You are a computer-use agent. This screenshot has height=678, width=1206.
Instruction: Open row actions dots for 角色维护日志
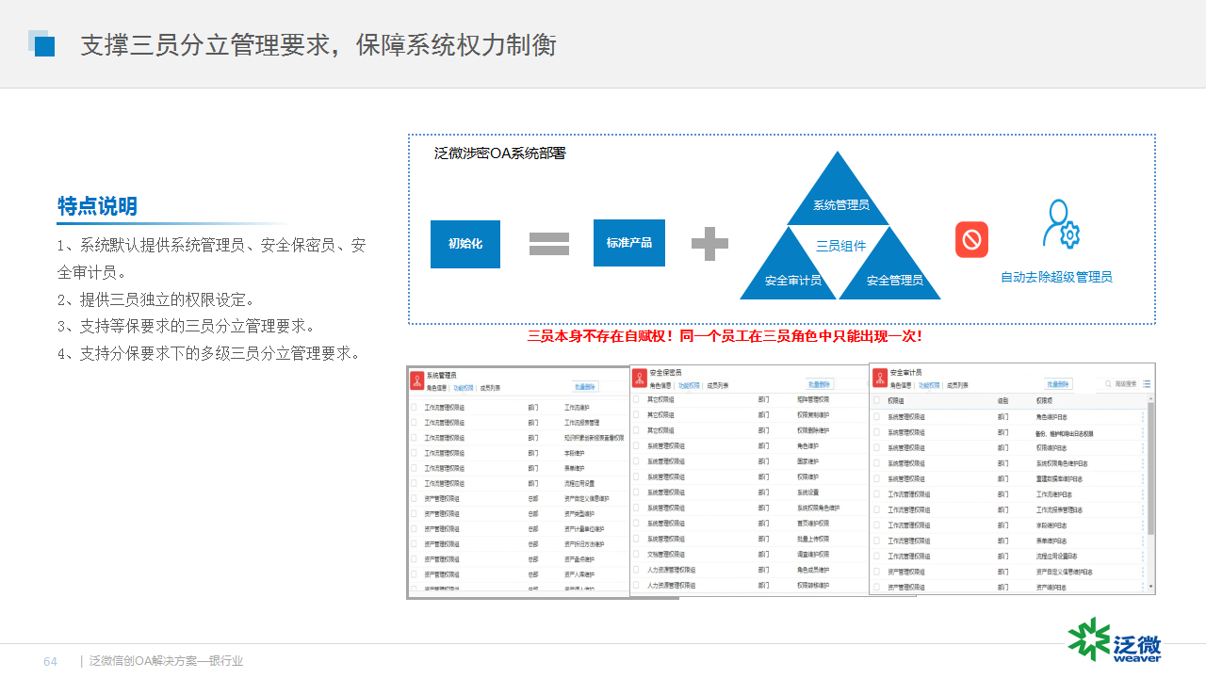[1144, 416]
